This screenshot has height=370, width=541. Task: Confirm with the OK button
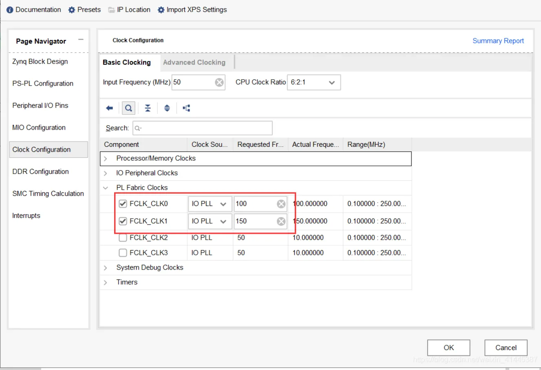pos(449,348)
